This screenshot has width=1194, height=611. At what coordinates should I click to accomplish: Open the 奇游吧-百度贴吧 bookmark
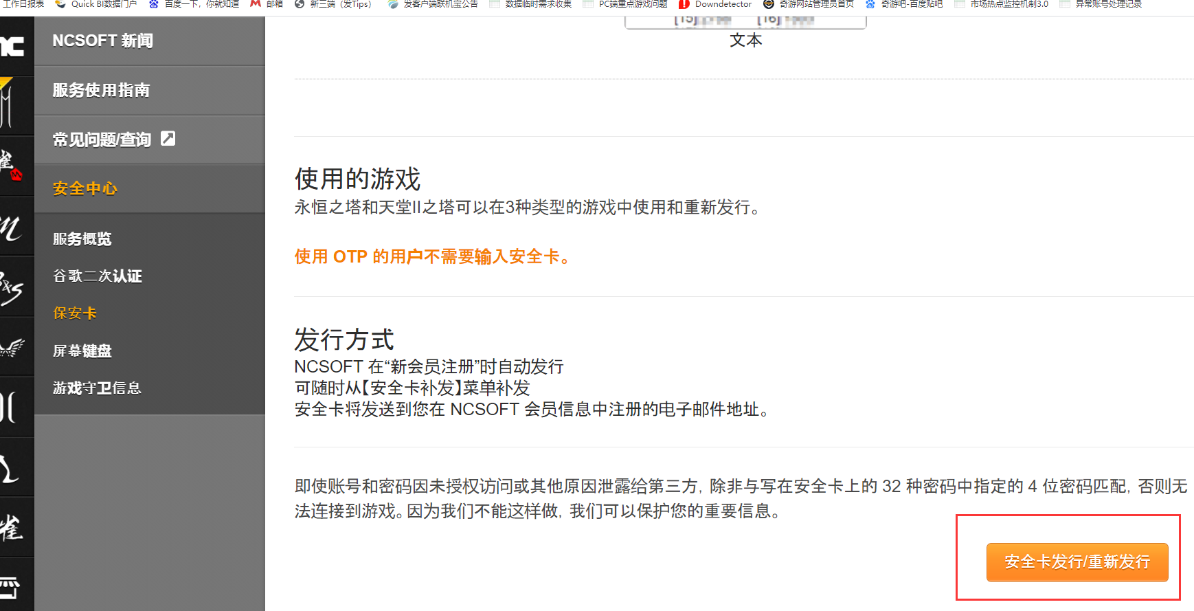[x=904, y=4]
